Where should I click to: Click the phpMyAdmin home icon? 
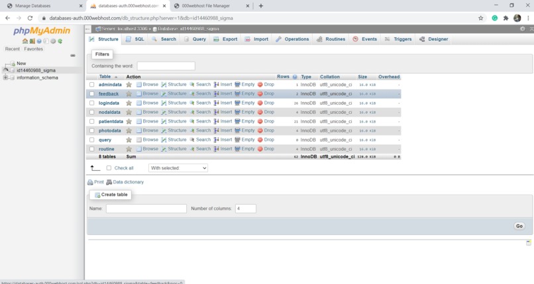[25, 41]
